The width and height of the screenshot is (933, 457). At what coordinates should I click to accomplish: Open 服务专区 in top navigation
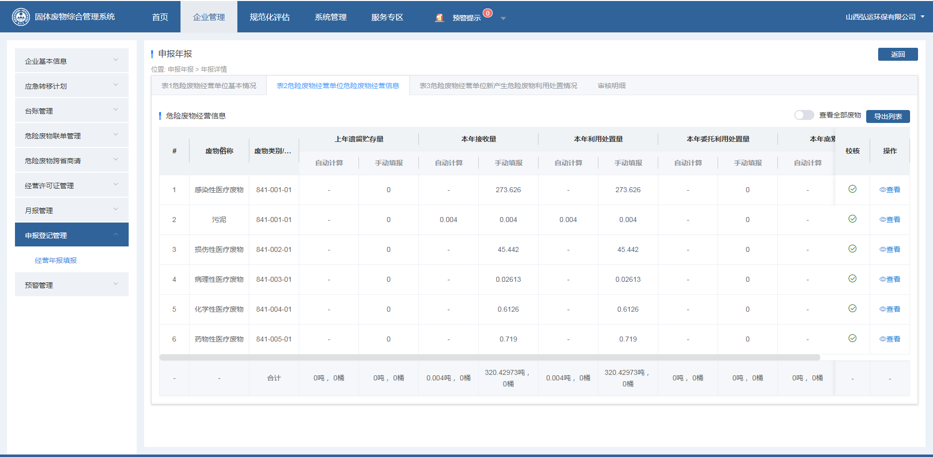pos(387,17)
